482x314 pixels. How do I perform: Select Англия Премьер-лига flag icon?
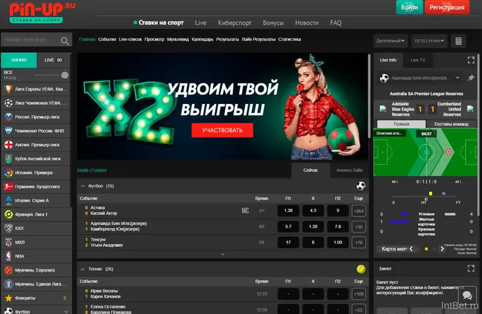(x=8, y=144)
